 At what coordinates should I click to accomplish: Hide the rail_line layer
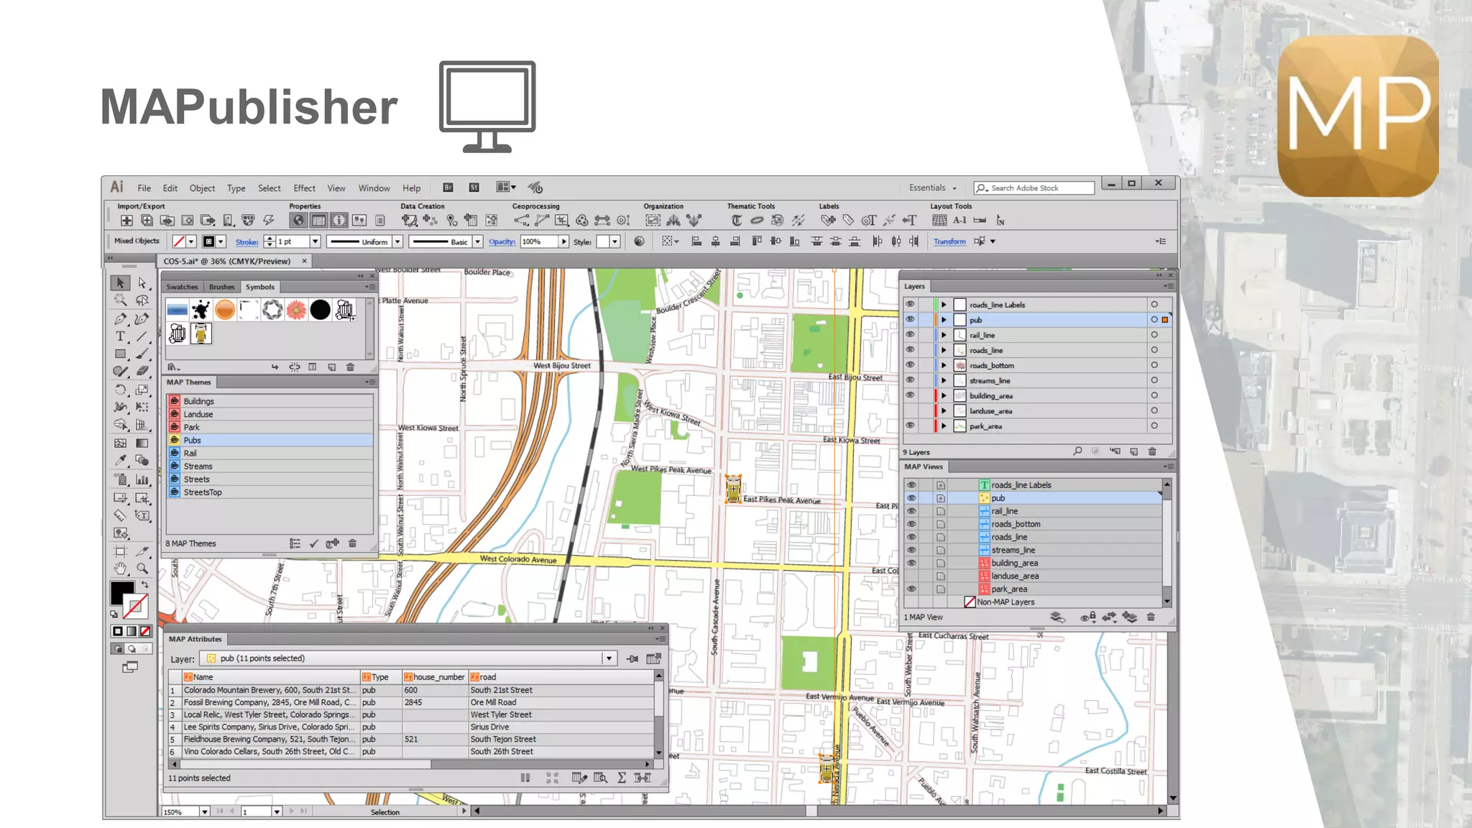point(910,335)
